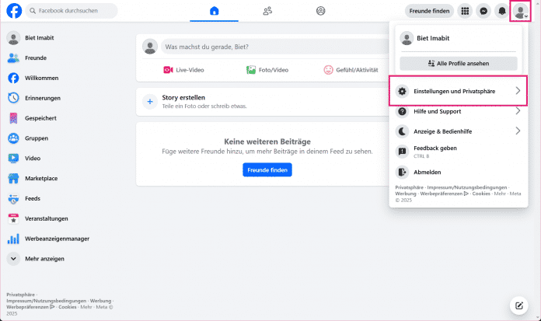Click the Story erstellen plus icon
Screen dimensions: 541x321
pyautogui.click(x=150, y=101)
